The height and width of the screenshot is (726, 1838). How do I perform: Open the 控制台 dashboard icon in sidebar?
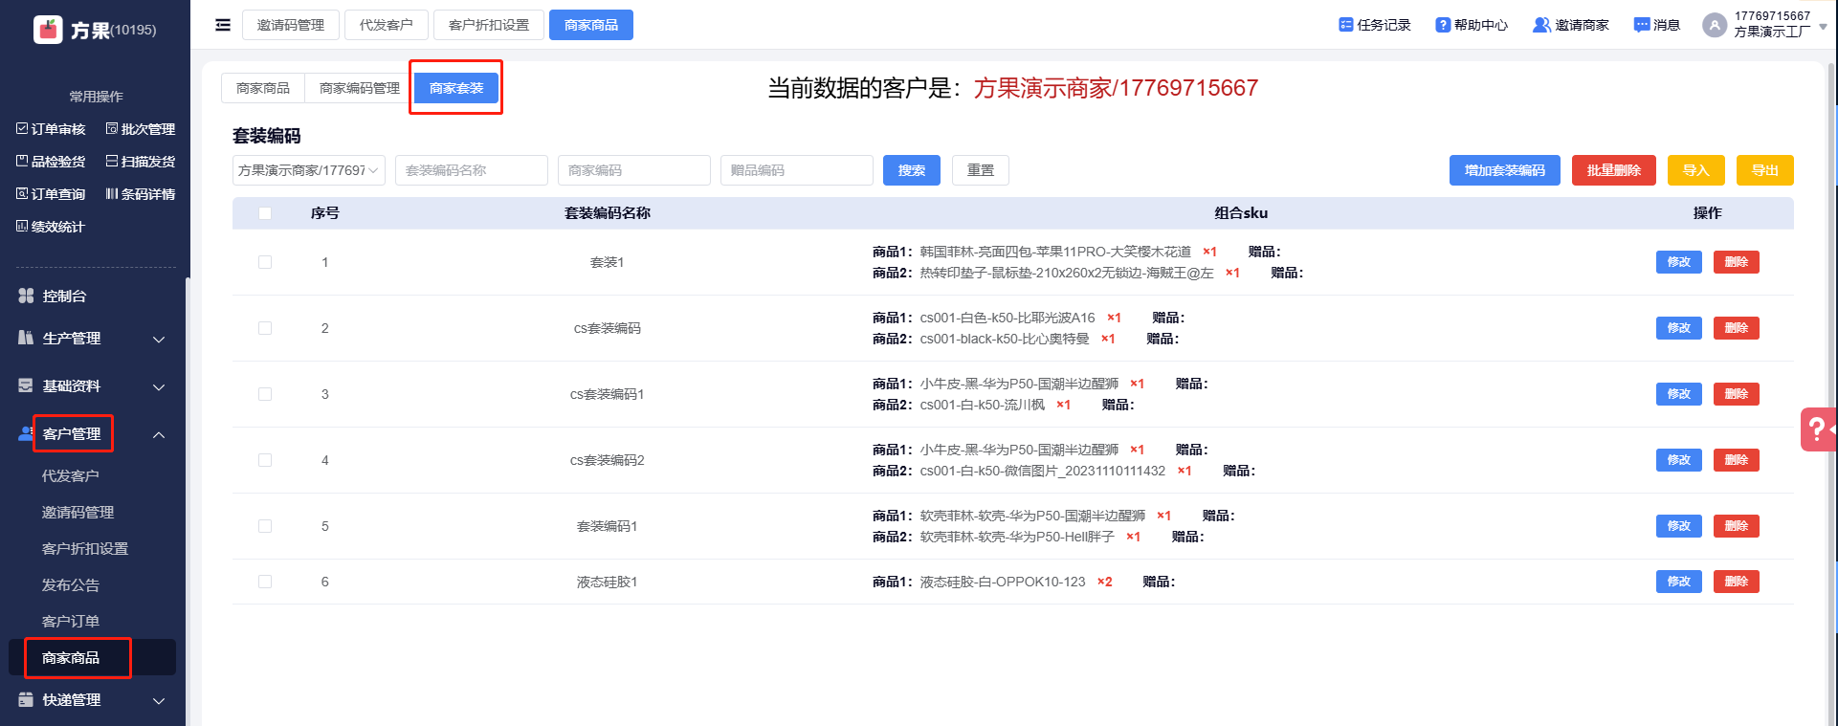[27, 297]
